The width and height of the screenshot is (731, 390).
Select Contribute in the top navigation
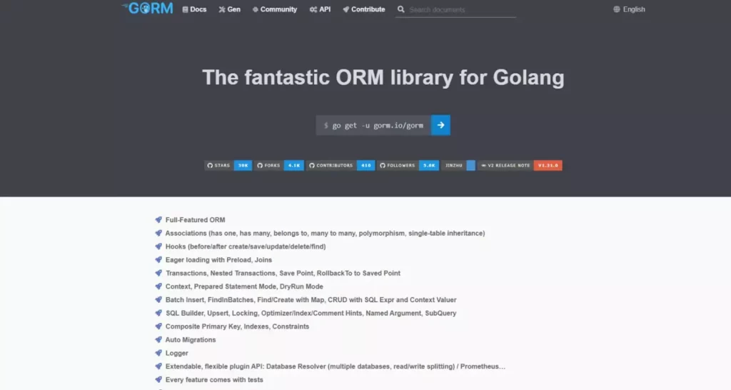[x=363, y=9]
